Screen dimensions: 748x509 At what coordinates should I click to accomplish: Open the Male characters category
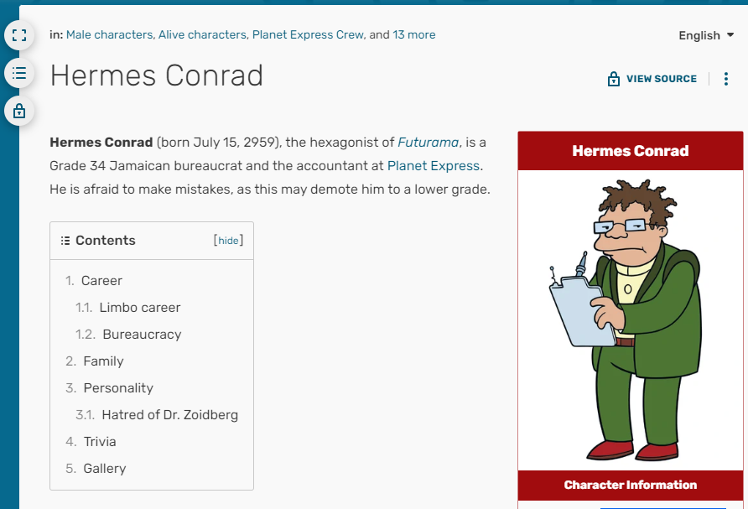[x=109, y=35]
